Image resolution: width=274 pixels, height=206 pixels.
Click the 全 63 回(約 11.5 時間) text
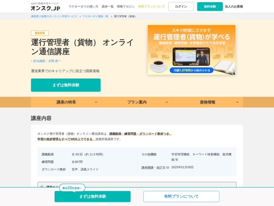click(x=87, y=154)
